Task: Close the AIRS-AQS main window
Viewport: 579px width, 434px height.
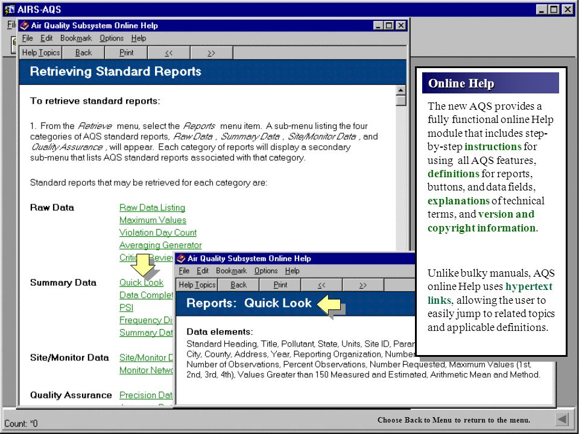Action: [567, 9]
